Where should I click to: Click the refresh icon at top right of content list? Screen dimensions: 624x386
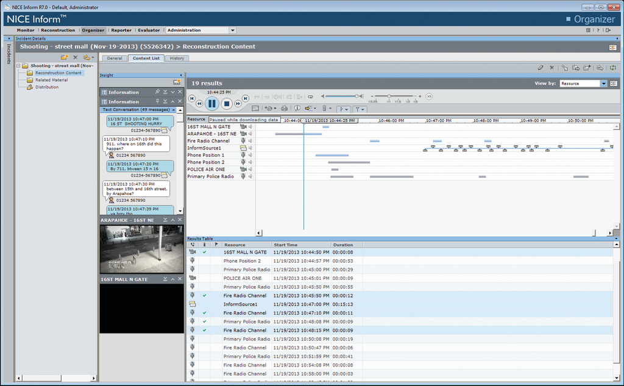[612, 68]
